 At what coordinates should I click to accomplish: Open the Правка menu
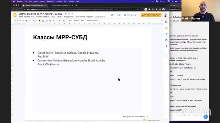(x=27, y=17)
